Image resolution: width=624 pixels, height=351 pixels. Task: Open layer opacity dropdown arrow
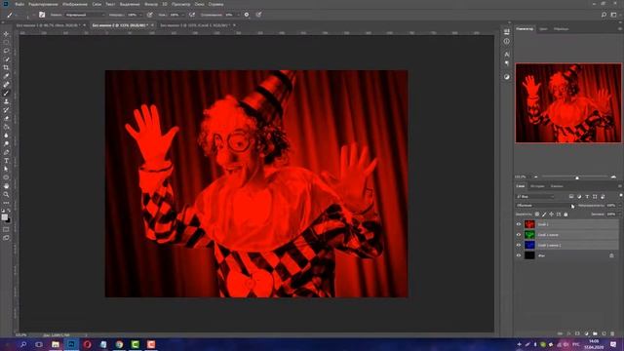(x=620, y=206)
